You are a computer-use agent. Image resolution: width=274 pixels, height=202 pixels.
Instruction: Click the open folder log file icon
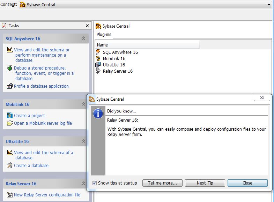click(x=10, y=123)
